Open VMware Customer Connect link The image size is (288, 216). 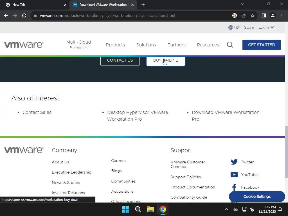(188, 164)
